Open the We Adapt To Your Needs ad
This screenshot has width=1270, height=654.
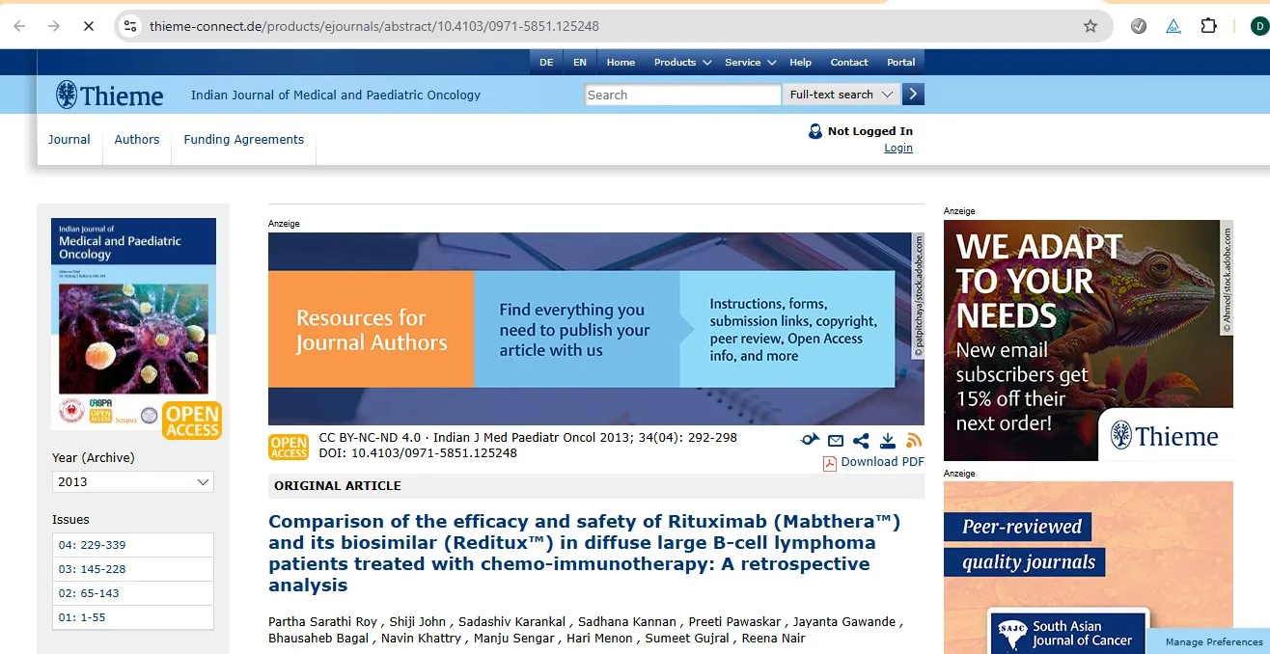point(1089,341)
